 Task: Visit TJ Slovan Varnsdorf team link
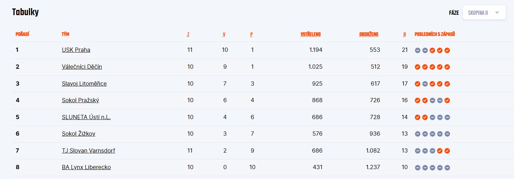[x=88, y=150]
